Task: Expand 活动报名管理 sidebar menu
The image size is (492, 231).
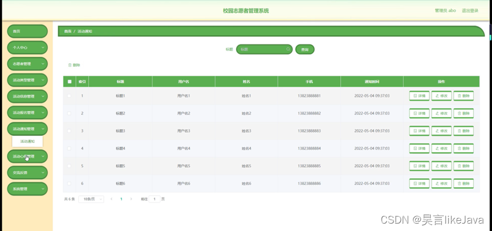Action: pyautogui.click(x=27, y=113)
